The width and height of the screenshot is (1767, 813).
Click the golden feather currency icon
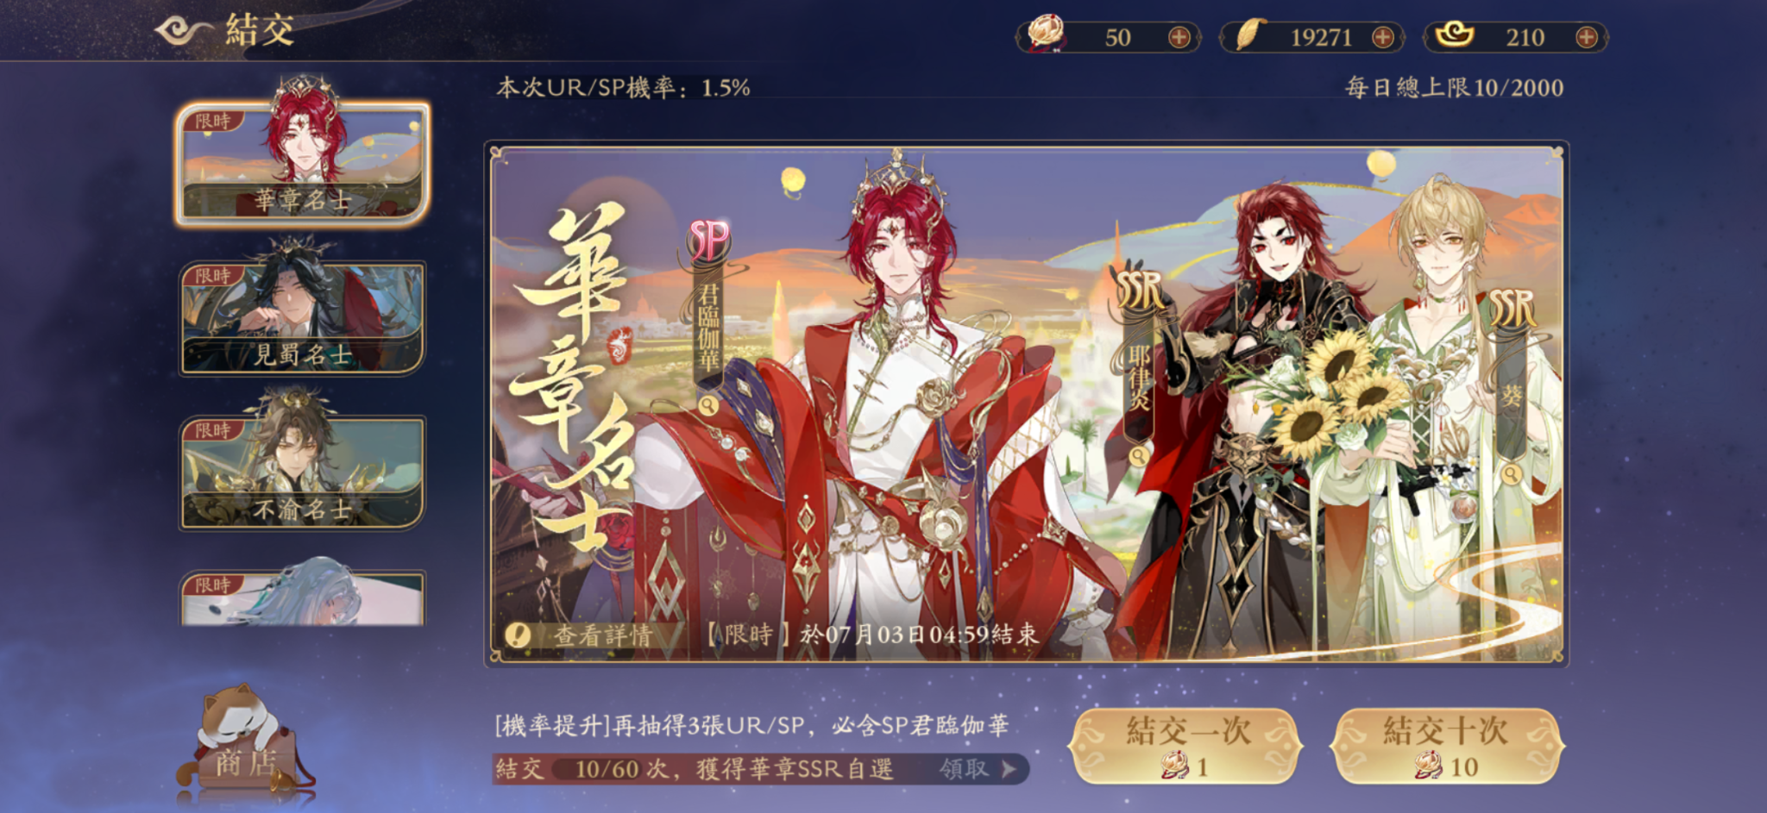[x=1248, y=34]
